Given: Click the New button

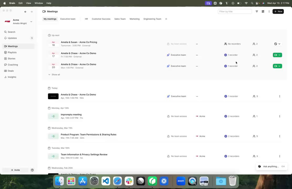Looking at the screenshot, I should pos(278,11).
